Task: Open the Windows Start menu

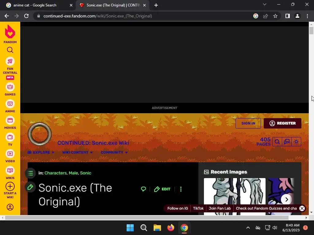Action: pos(130,228)
